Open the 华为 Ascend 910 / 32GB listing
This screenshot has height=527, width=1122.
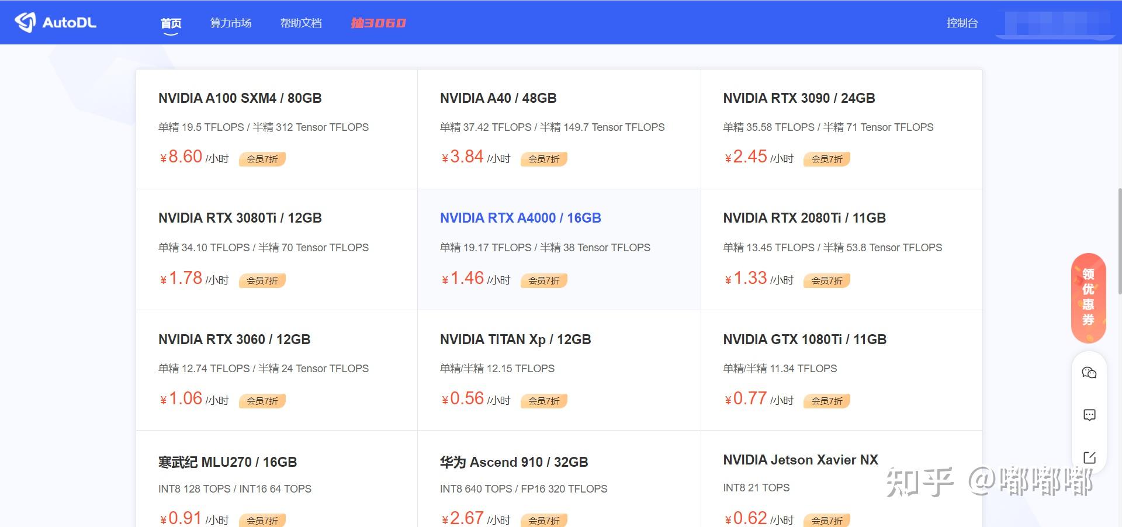(514, 462)
